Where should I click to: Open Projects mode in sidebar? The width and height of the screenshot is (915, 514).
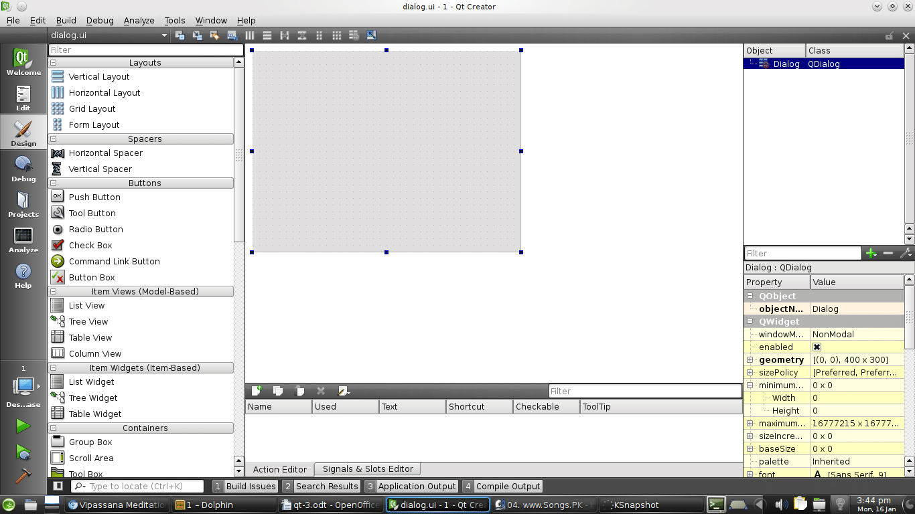[23, 203]
